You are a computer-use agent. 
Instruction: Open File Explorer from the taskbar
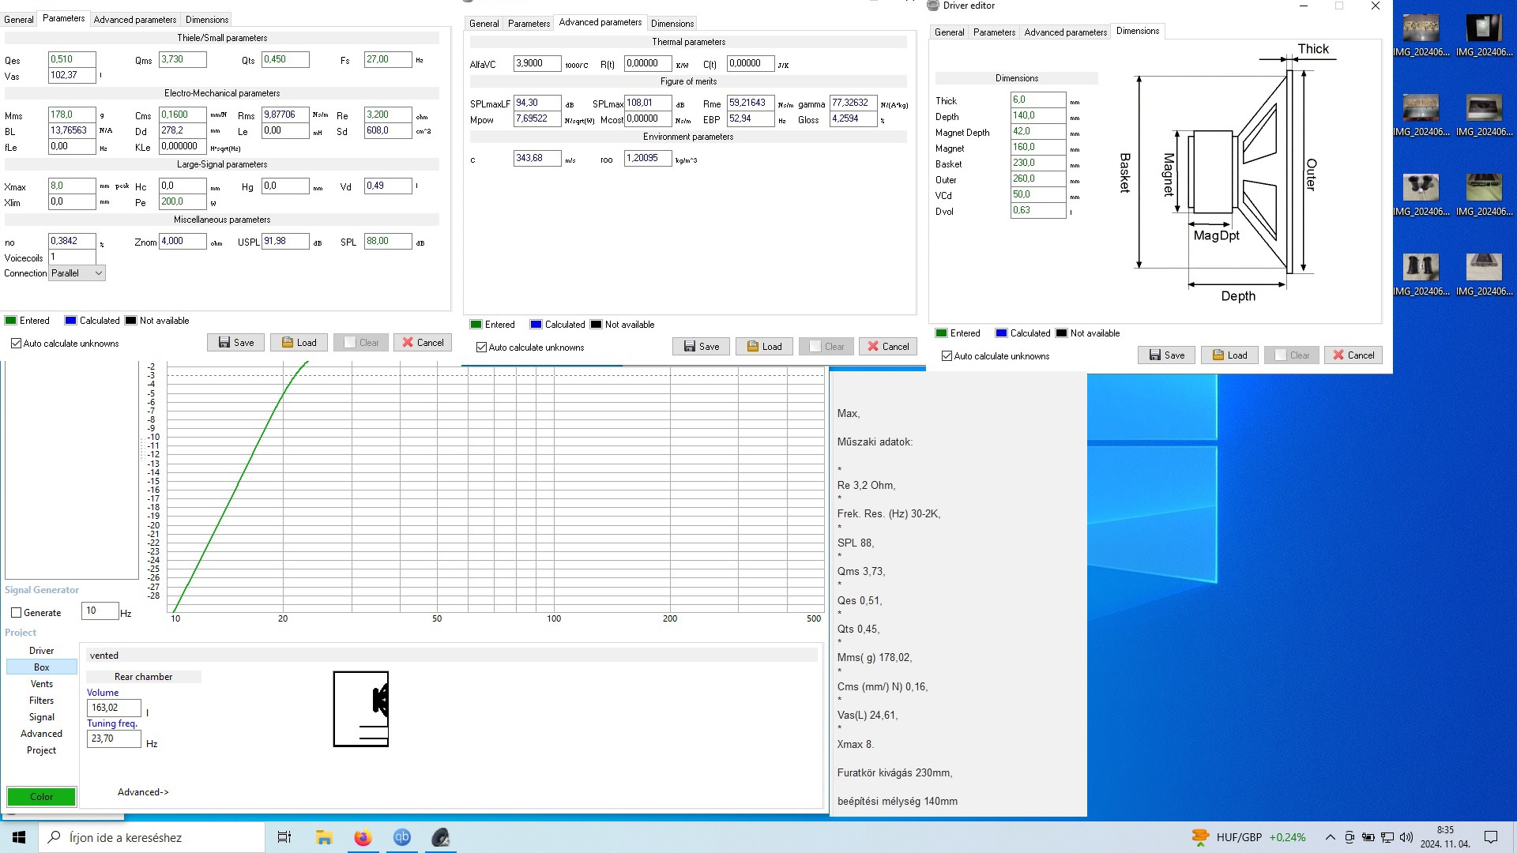(x=324, y=837)
